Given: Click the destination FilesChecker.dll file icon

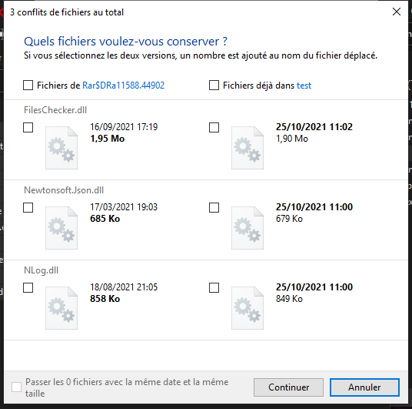Looking at the screenshot, I should tap(248, 148).
